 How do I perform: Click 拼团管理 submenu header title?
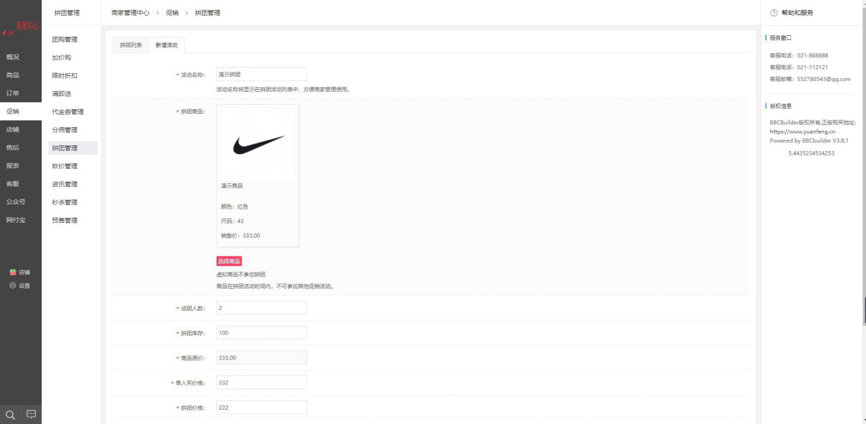click(x=67, y=13)
